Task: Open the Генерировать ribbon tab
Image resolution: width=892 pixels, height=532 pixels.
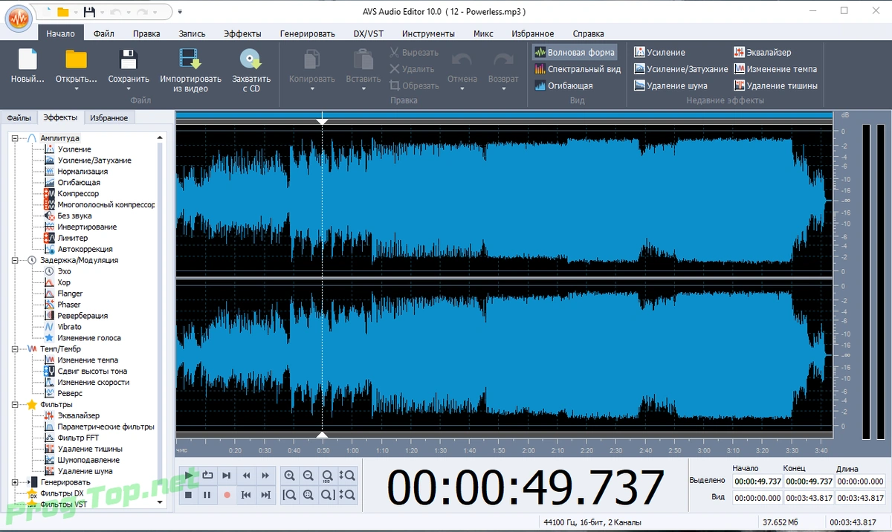Action: 308,33
